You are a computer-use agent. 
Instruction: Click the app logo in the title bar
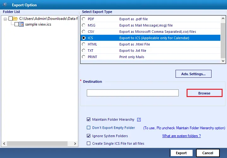pos(5,5)
